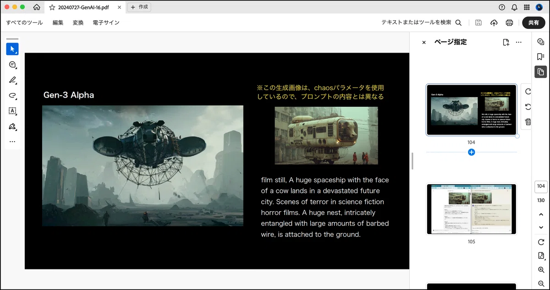Open the page display settings icon
Screen dimensions: 550x290
(541, 256)
